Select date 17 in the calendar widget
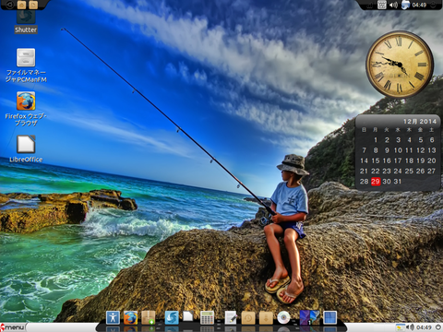The width and height of the screenshot is (443, 332). 398,160
